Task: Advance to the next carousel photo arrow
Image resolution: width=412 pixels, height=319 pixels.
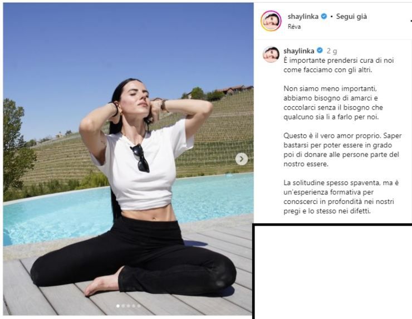Action: [242, 159]
